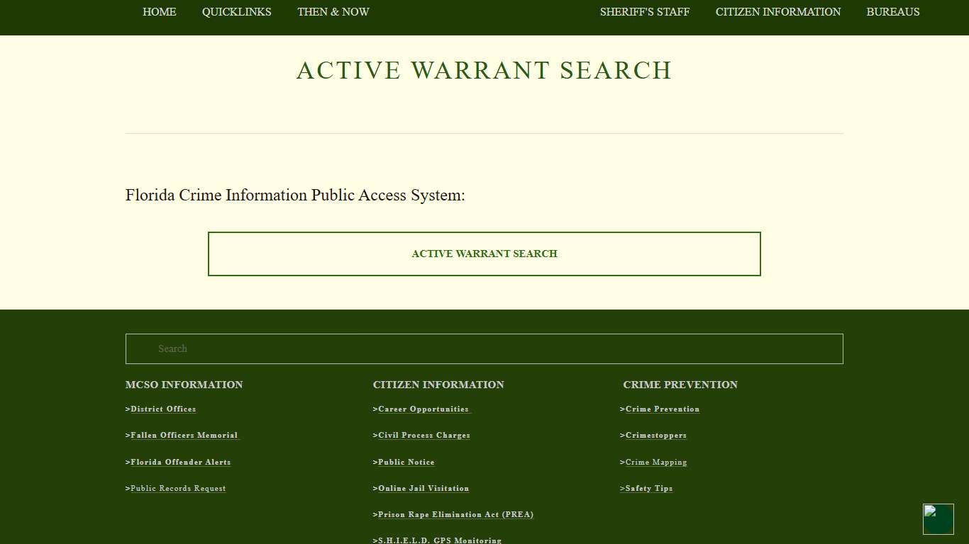Open the Crimestoppers link
Image resolution: width=969 pixels, height=544 pixels.
click(x=655, y=435)
